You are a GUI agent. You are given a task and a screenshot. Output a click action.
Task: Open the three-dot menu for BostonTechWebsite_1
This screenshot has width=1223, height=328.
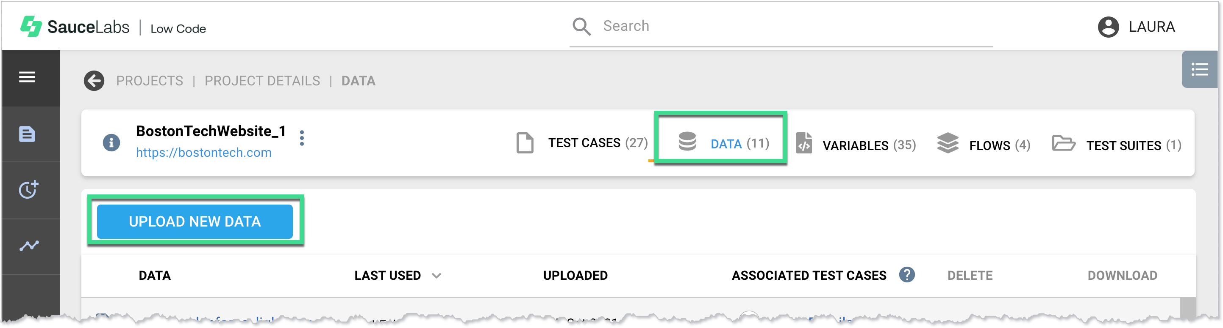(302, 138)
